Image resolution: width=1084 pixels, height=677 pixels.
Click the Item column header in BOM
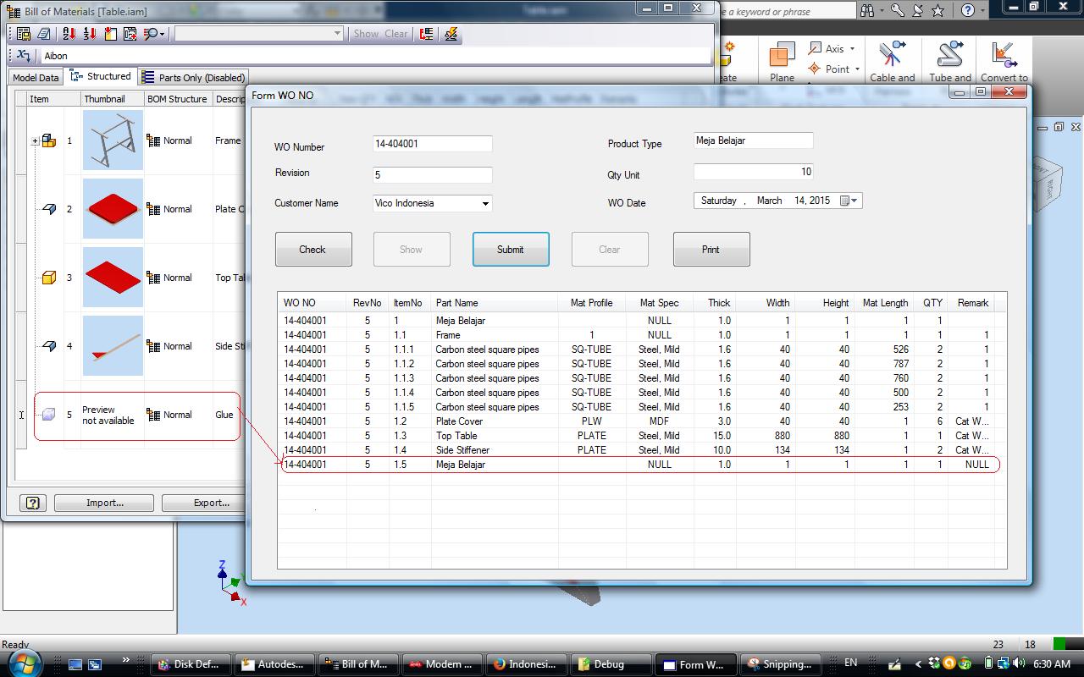(x=54, y=99)
